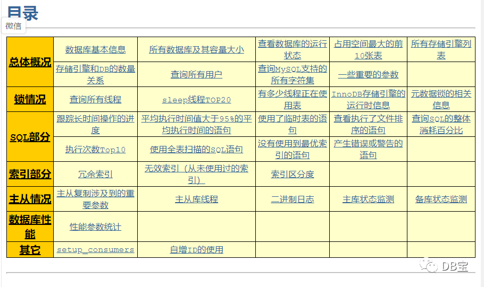Open 所有数据库及其容量大小 link
484x287 pixels.
pos(196,49)
